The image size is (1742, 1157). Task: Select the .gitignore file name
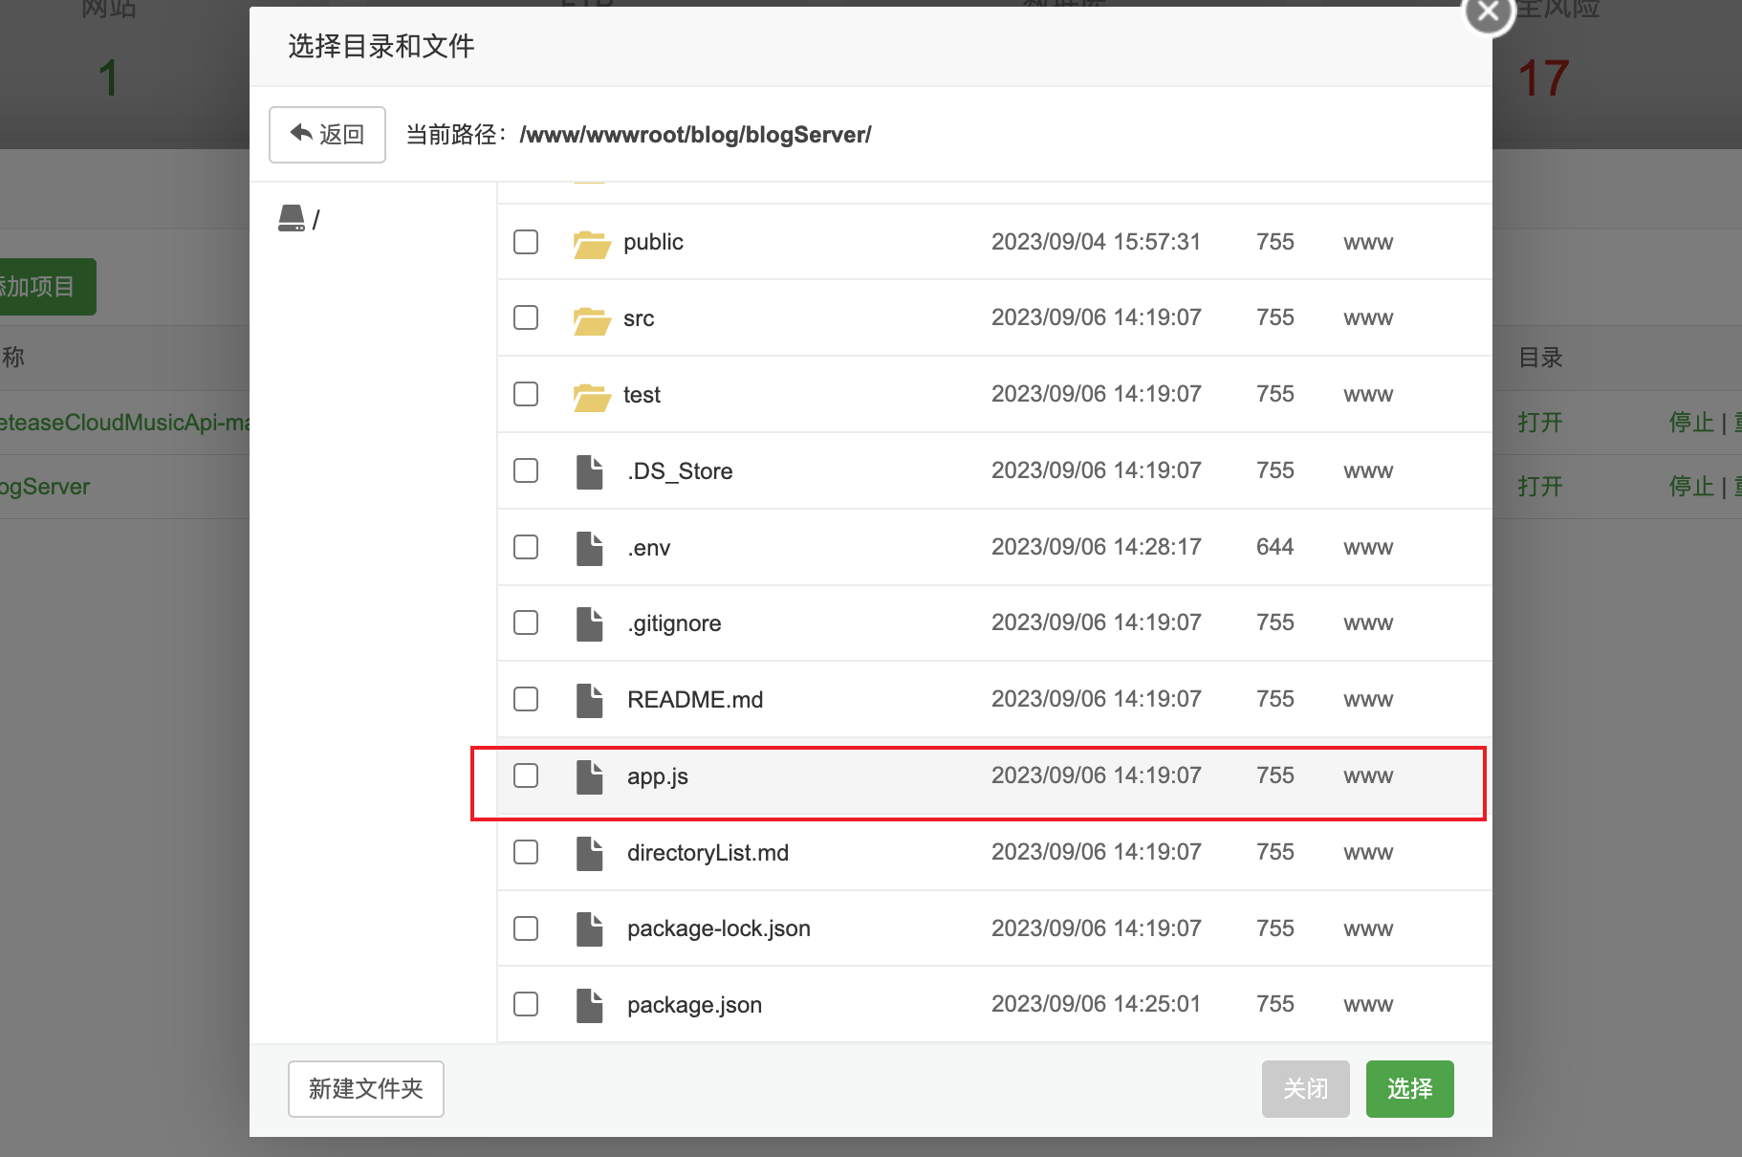tap(674, 623)
